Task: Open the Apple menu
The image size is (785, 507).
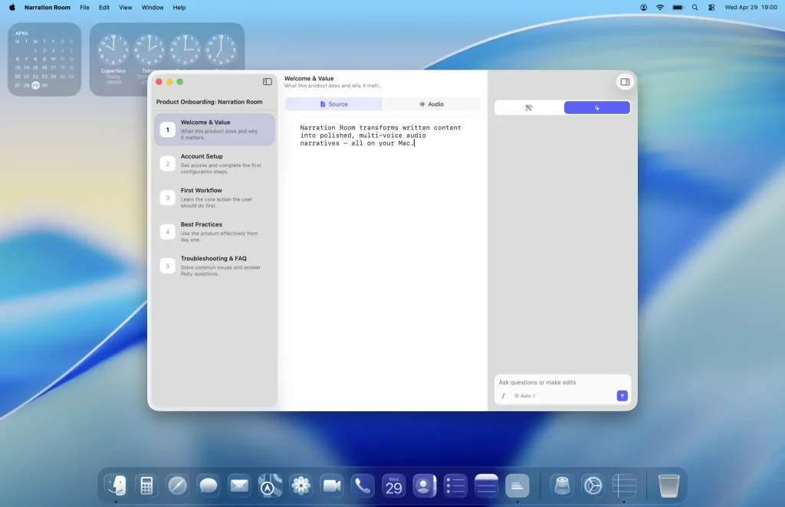Action: coord(12,8)
